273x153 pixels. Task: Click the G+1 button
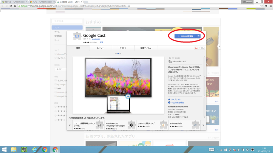point(197,48)
